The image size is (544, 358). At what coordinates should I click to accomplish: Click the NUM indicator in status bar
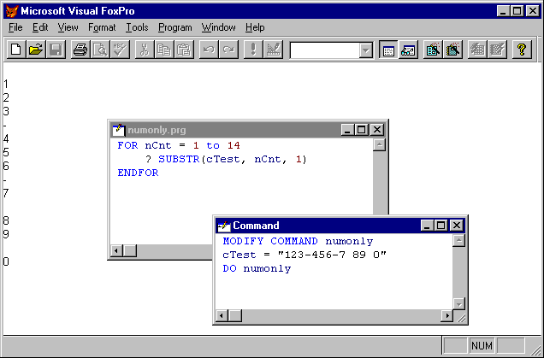click(x=482, y=346)
